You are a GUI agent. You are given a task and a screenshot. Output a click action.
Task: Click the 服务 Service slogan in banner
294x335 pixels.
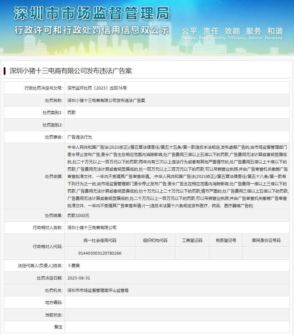pos(255,33)
